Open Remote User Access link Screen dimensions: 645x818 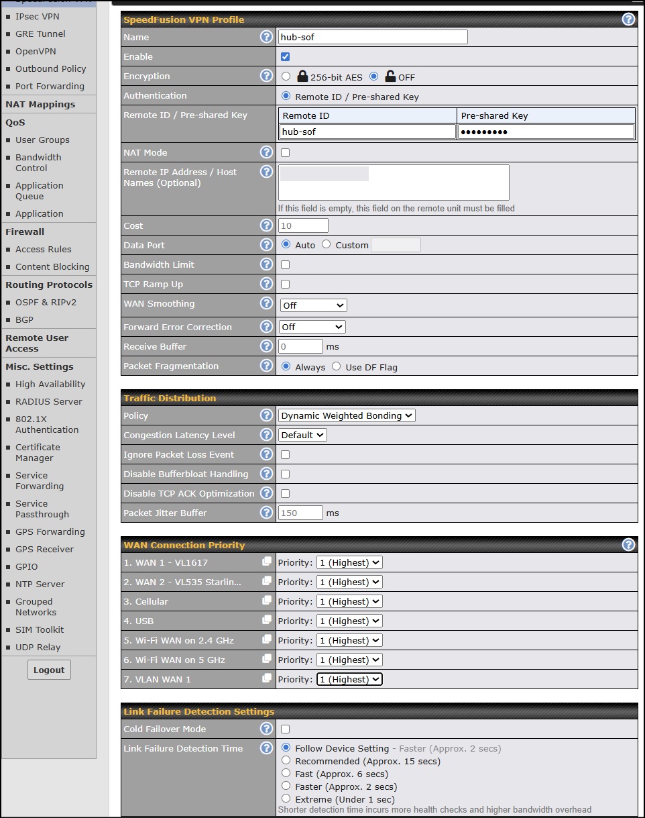click(x=37, y=343)
